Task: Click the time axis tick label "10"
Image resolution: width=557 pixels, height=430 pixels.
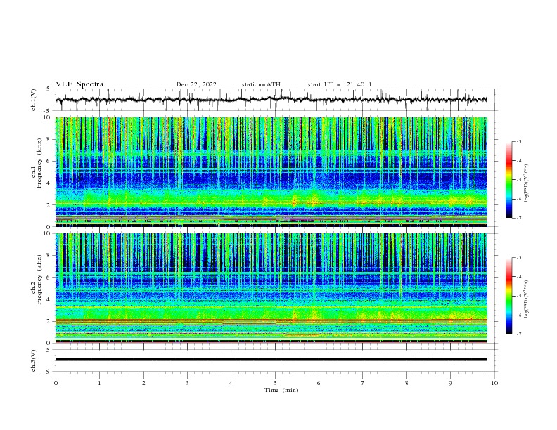Action: (x=494, y=383)
